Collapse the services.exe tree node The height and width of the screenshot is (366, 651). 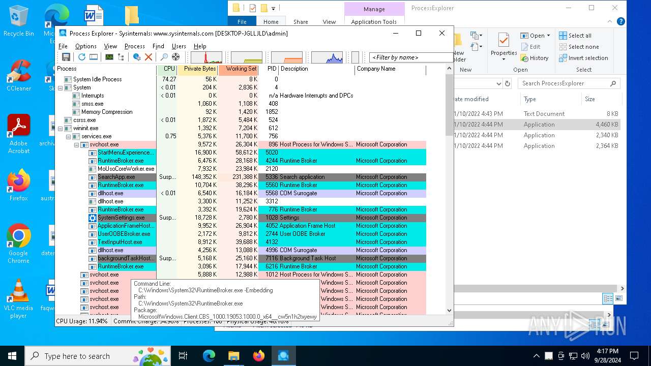coord(69,136)
